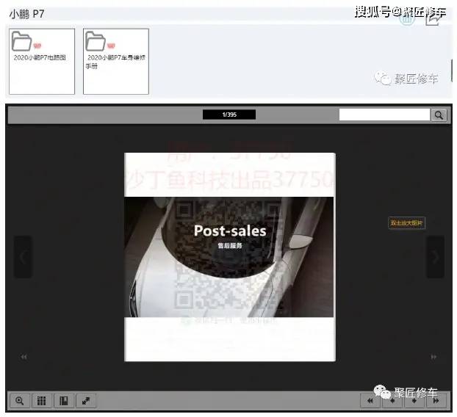Click the small fast-forward double arrow at the viewer's right edge
Image resolution: width=457 pixels, height=417 pixels.
click(433, 357)
